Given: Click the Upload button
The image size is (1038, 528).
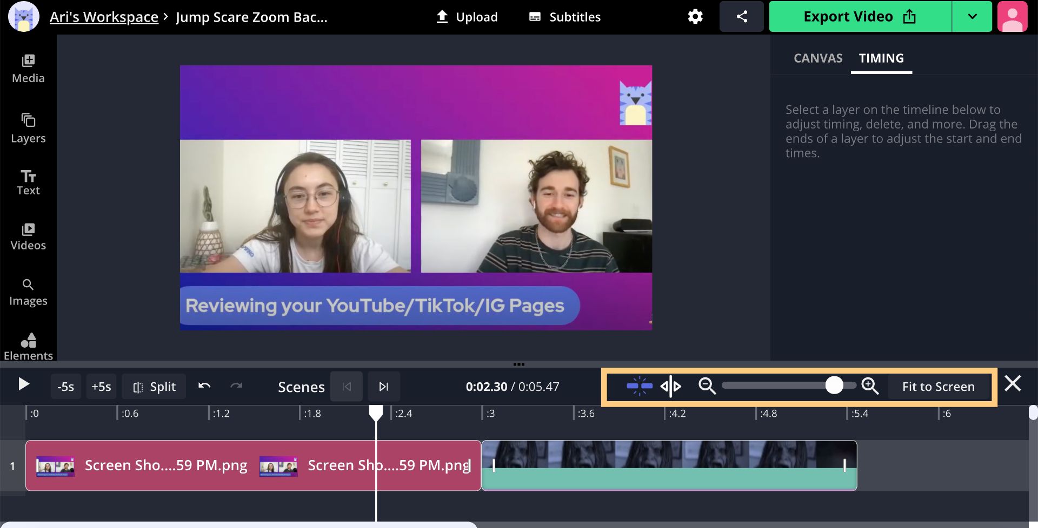Looking at the screenshot, I should coord(467,17).
